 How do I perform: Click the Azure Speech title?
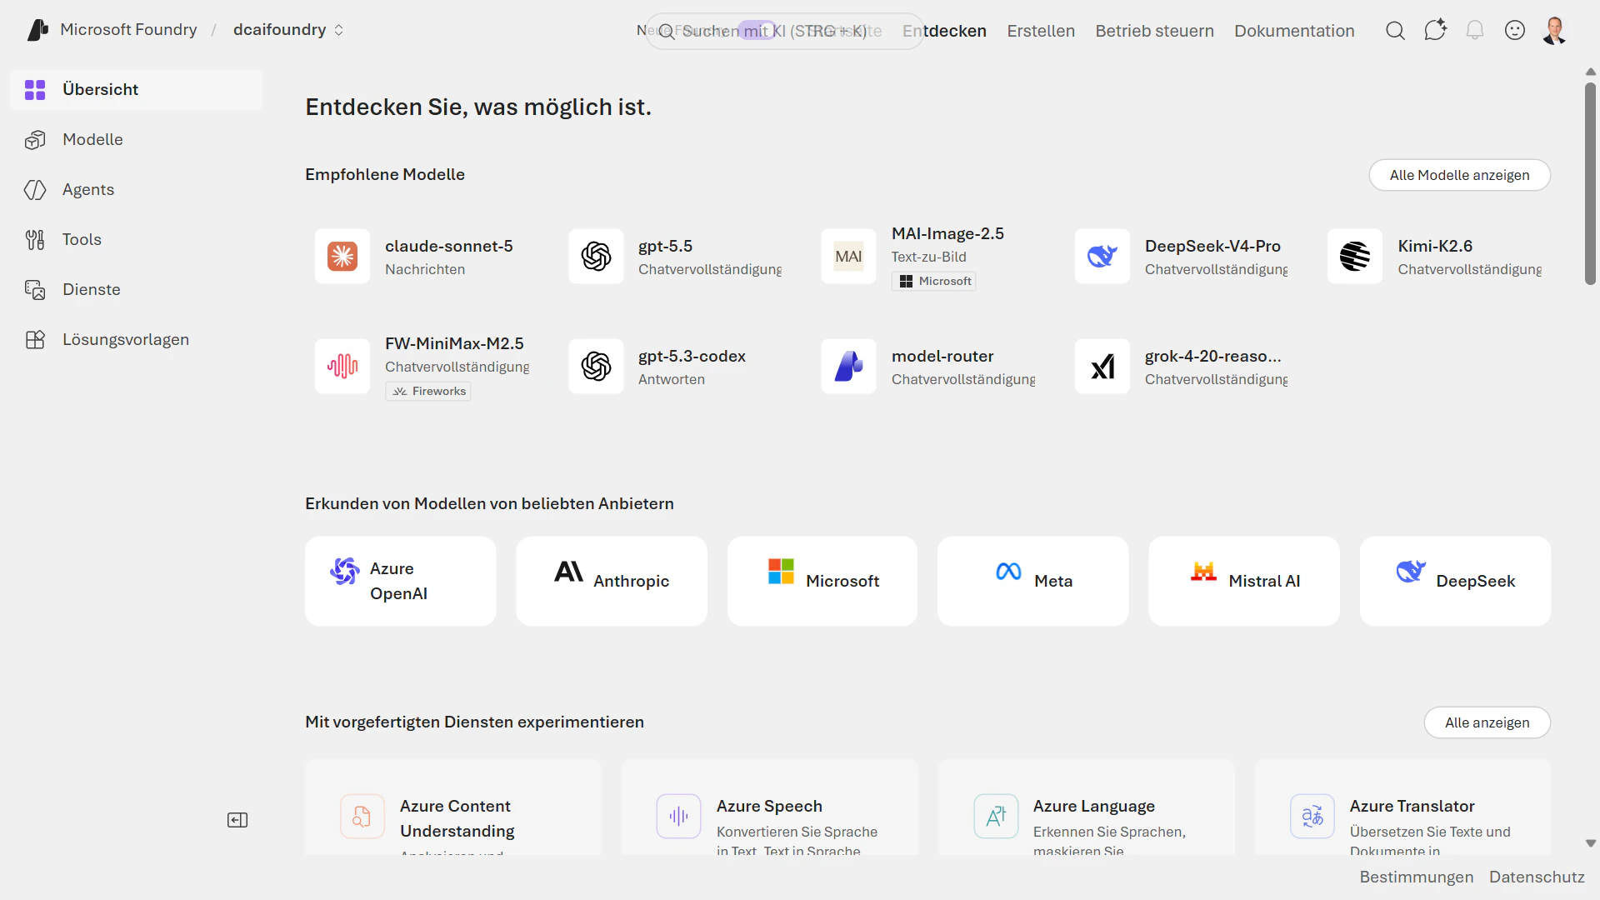(769, 806)
